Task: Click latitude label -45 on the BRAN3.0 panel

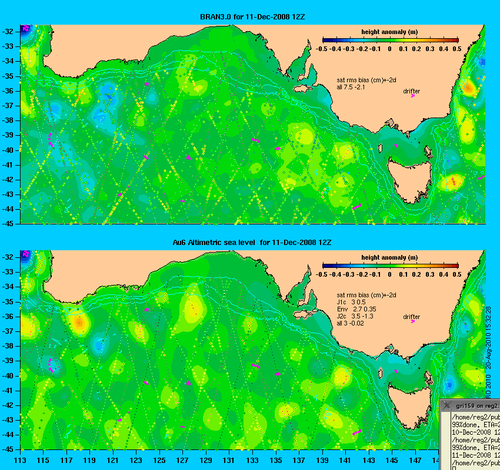Action: (x=8, y=223)
